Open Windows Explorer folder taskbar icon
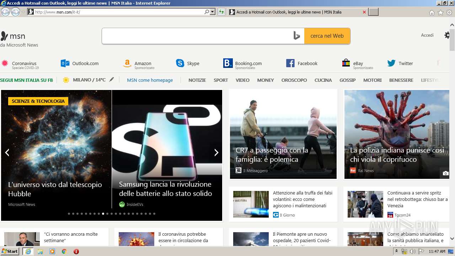The width and height of the screenshot is (455, 256). (x=40, y=251)
